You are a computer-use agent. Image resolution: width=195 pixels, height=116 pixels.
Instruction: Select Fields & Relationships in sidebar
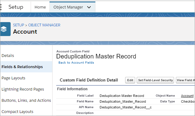(26, 67)
